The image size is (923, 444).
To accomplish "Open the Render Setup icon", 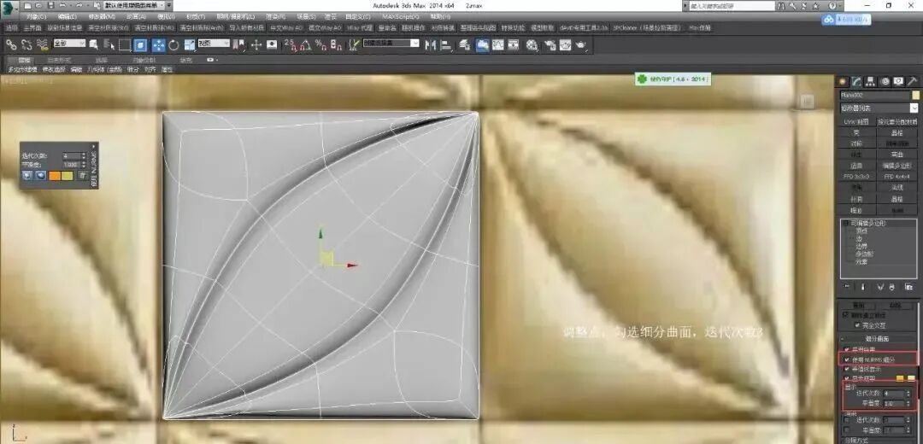I will [x=550, y=44].
